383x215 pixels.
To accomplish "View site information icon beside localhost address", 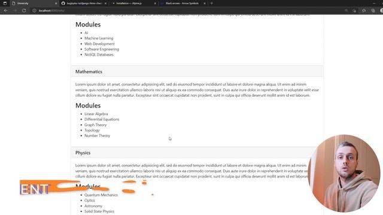I will click(x=35, y=11).
